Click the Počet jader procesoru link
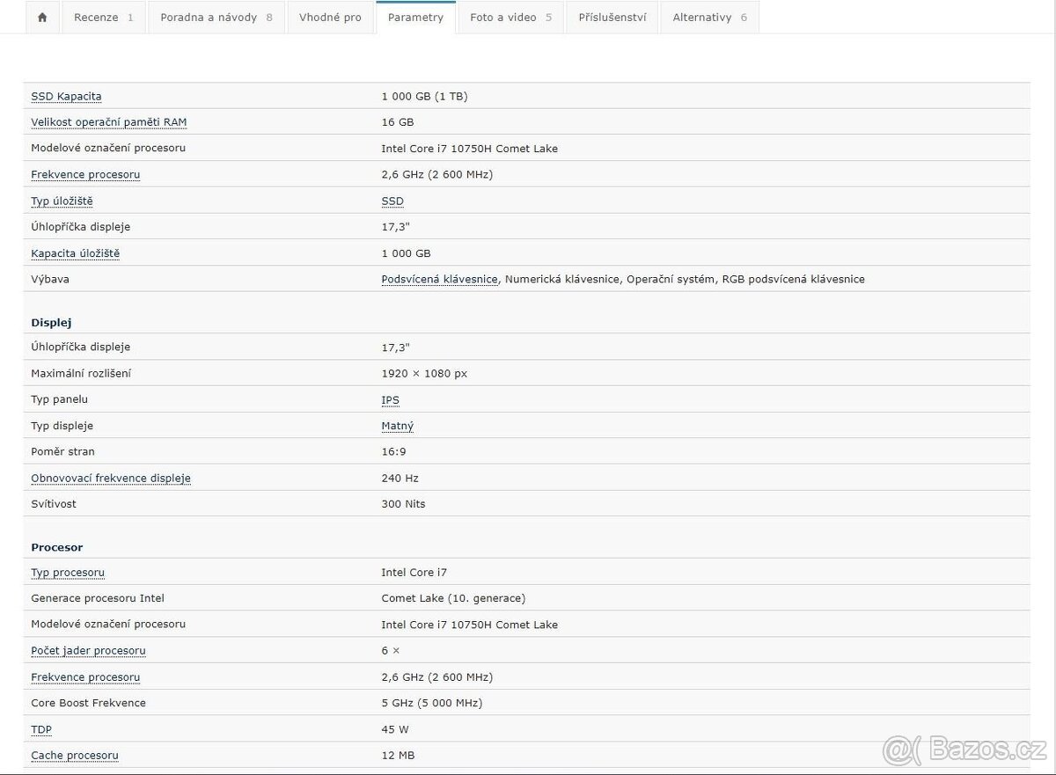 (88, 651)
